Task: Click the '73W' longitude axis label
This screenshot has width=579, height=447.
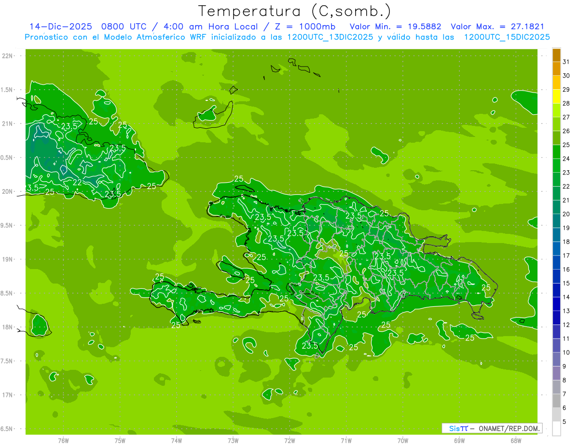Action: tap(233, 441)
